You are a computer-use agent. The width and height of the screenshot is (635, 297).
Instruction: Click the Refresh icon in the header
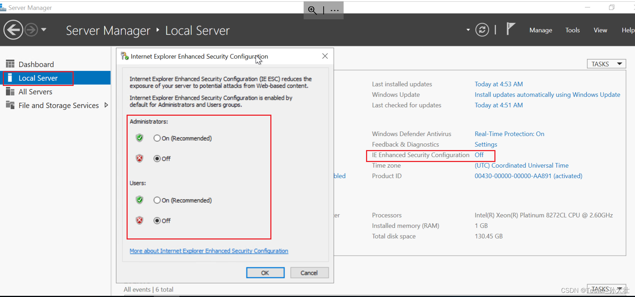point(482,30)
